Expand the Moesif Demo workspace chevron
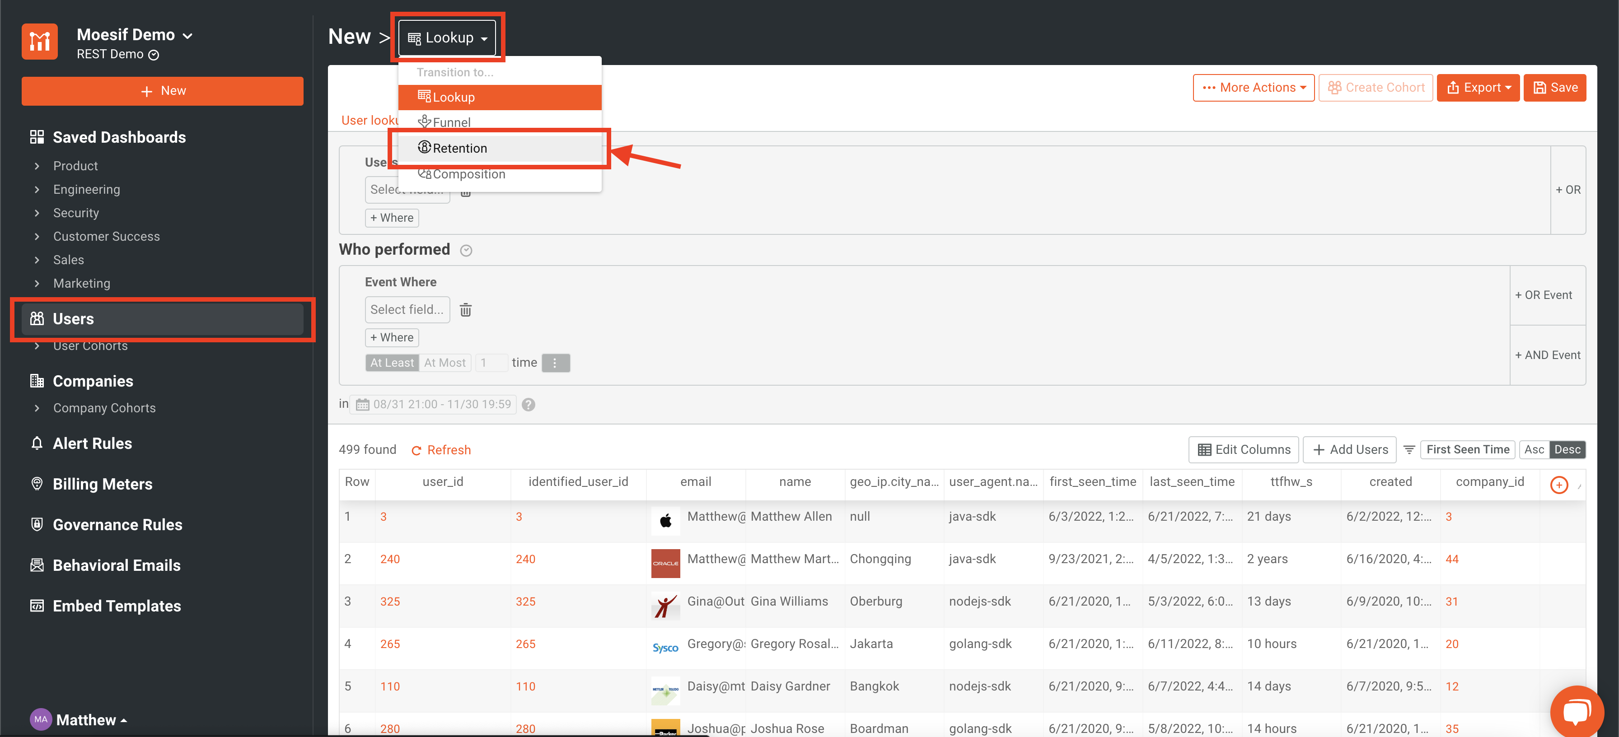The height and width of the screenshot is (737, 1619). (x=188, y=36)
